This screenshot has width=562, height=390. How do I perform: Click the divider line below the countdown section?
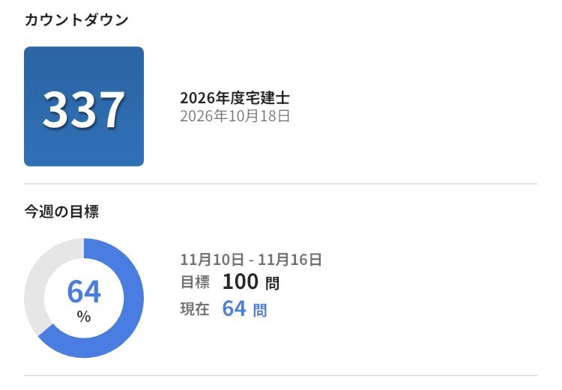point(281,183)
